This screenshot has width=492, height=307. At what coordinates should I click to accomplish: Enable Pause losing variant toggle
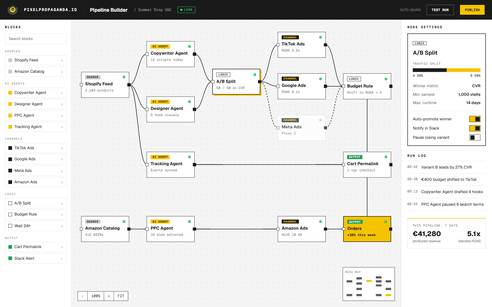tap(475, 138)
